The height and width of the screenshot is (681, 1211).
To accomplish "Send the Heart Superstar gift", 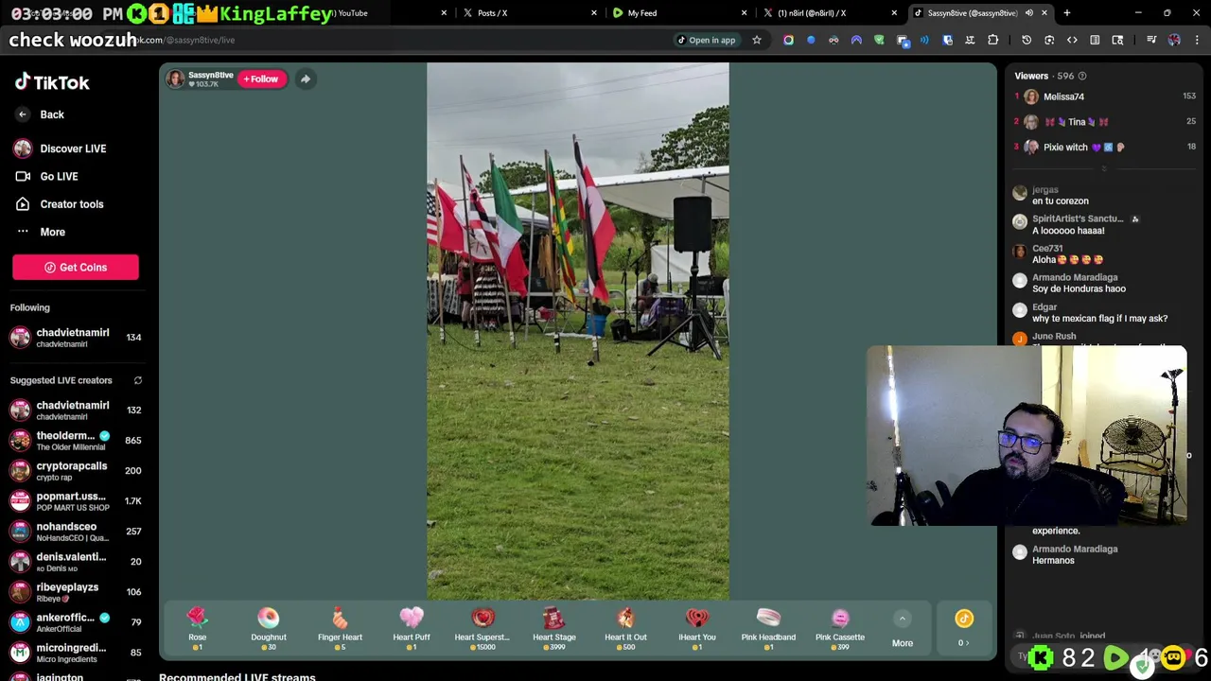I will (483, 629).
